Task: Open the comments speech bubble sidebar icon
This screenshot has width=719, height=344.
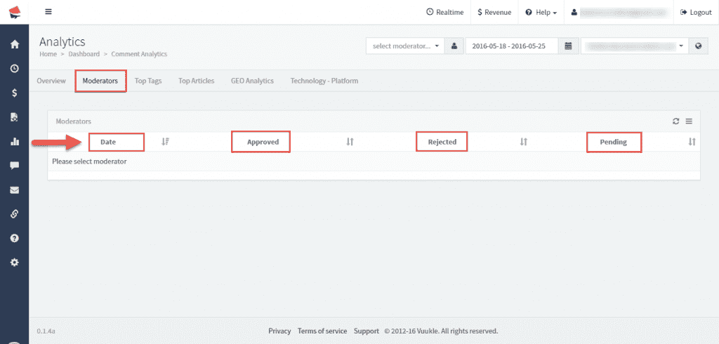Action: coord(14,166)
